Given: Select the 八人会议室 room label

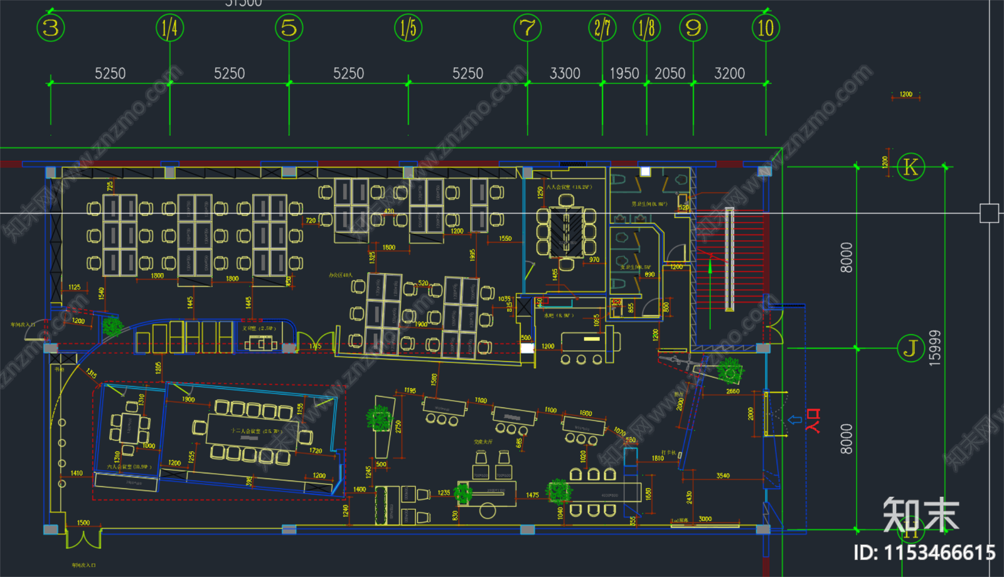Looking at the screenshot, I should pyautogui.click(x=569, y=187).
